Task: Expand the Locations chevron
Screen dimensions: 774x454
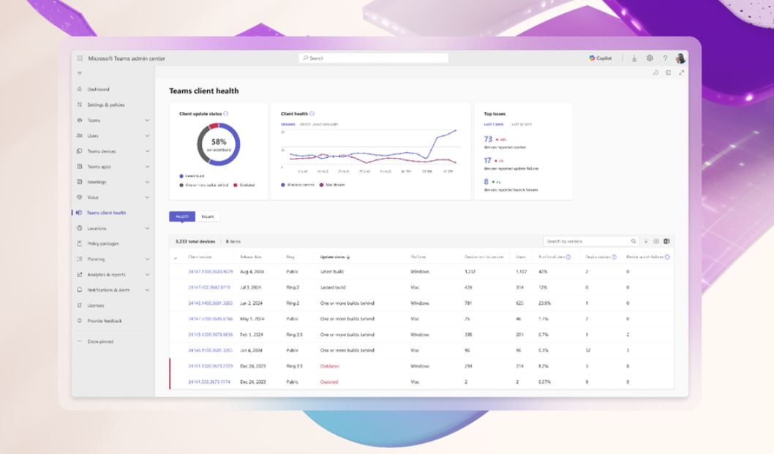Action: click(147, 229)
